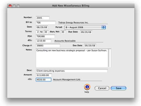Click the Charge # field with 39893
The image size is (141, 106).
(48, 45)
